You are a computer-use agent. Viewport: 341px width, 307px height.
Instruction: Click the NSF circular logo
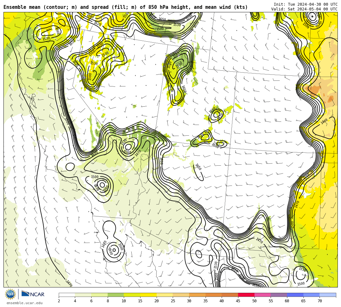(x=10, y=294)
